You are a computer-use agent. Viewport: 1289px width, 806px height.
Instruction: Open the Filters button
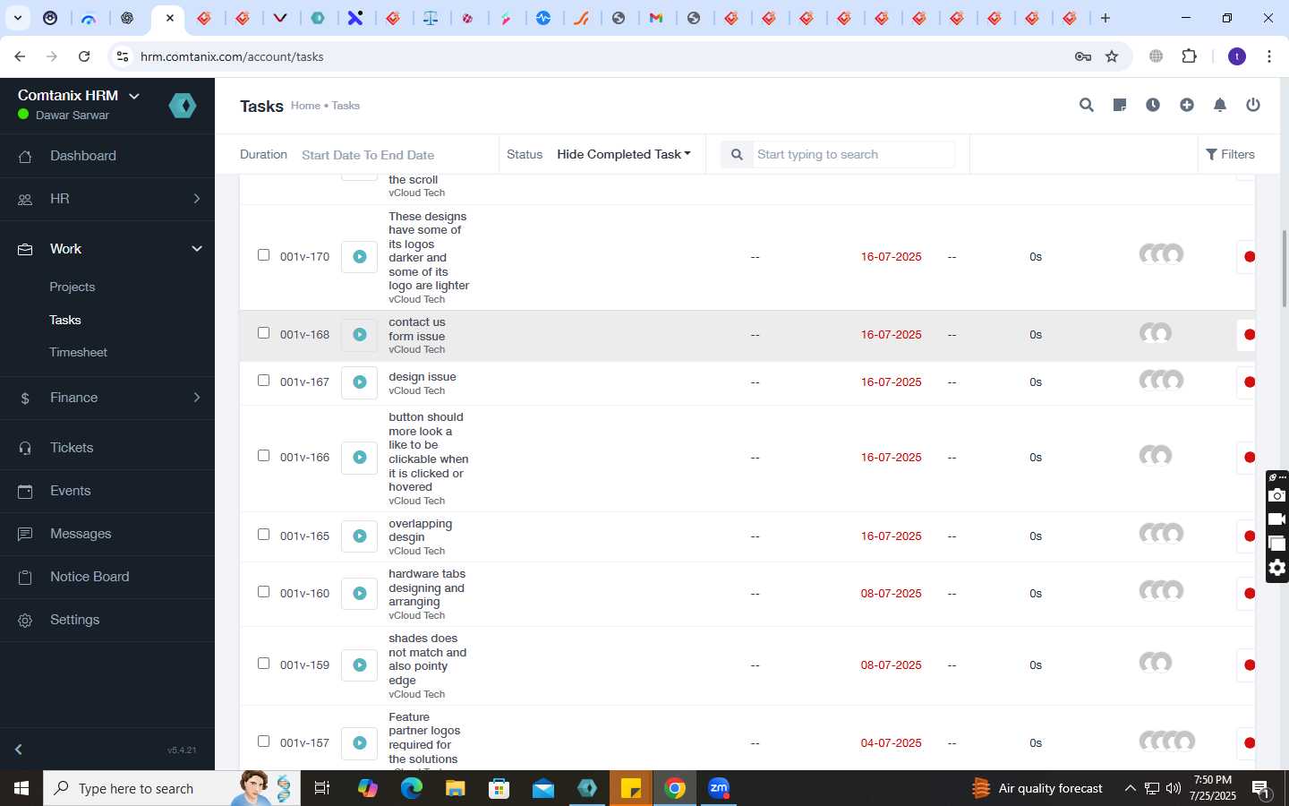click(1231, 154)
